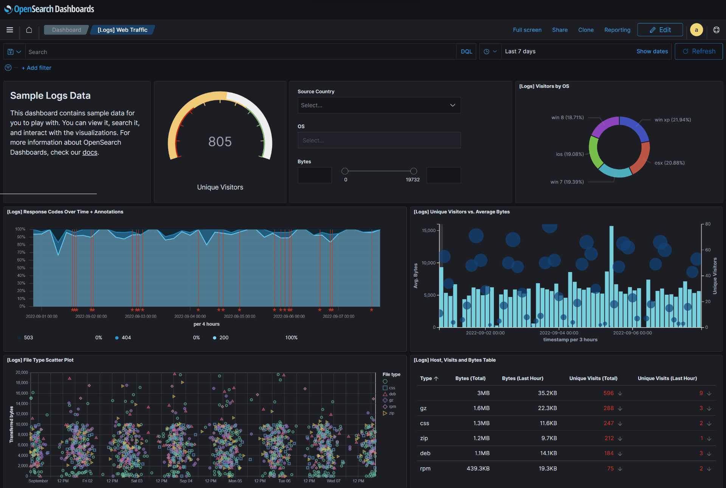The height and width of the screenshot is (488, 726).
Task: Open the docs link in Sample Logs Data panel
Action: [x=90, y=152]
